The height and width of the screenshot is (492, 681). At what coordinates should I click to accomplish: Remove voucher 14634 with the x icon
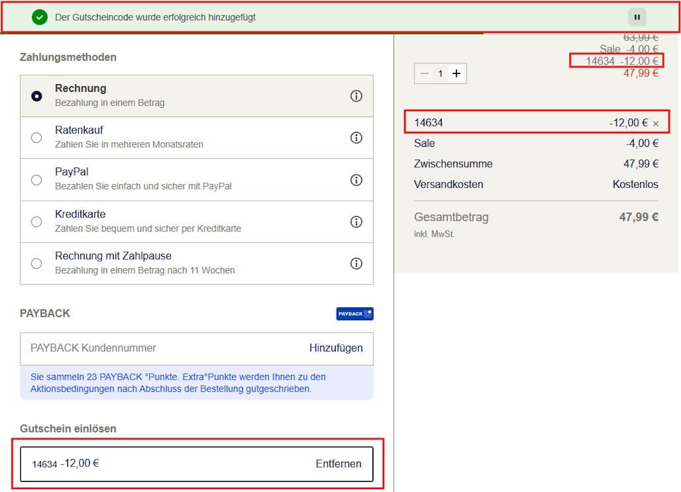click(x=655, y=123)
